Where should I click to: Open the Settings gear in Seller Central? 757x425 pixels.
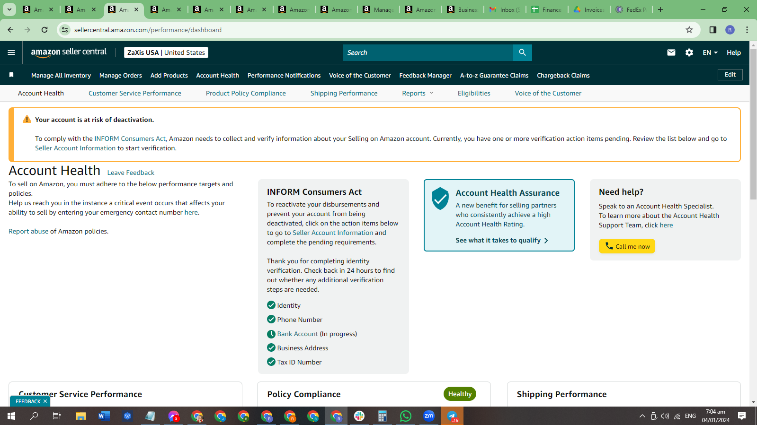pos(689,52)
